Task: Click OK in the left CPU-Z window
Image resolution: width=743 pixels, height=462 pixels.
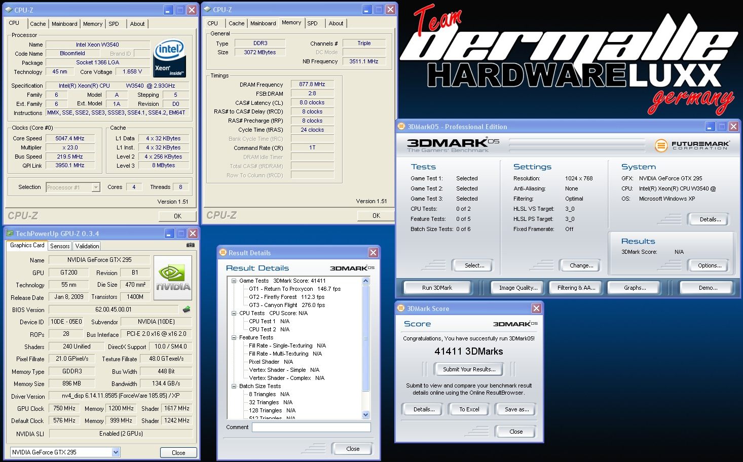Action: (x=177, y=216)
